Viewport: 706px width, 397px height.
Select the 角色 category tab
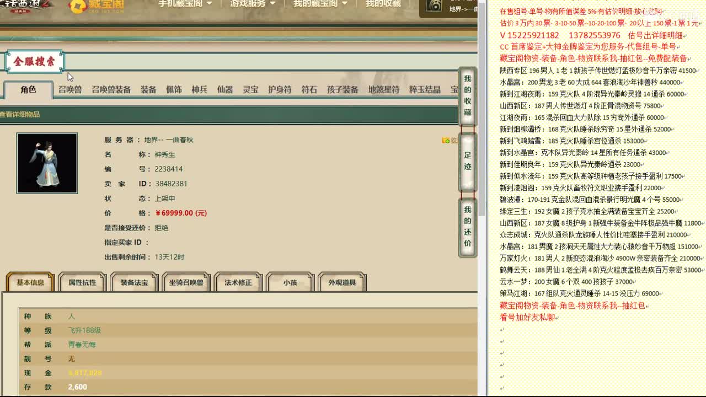[x=28, y=90]
